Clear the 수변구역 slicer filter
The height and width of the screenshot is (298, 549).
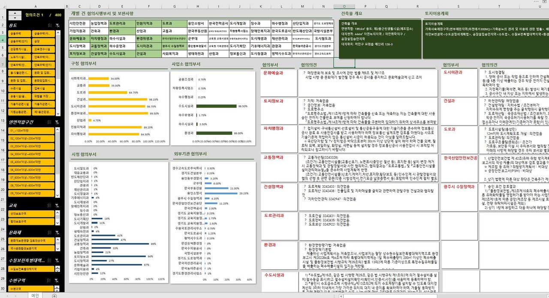[57, 280]
